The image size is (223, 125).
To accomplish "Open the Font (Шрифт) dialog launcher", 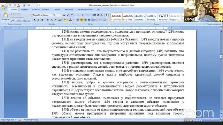I will click(73, 24).
